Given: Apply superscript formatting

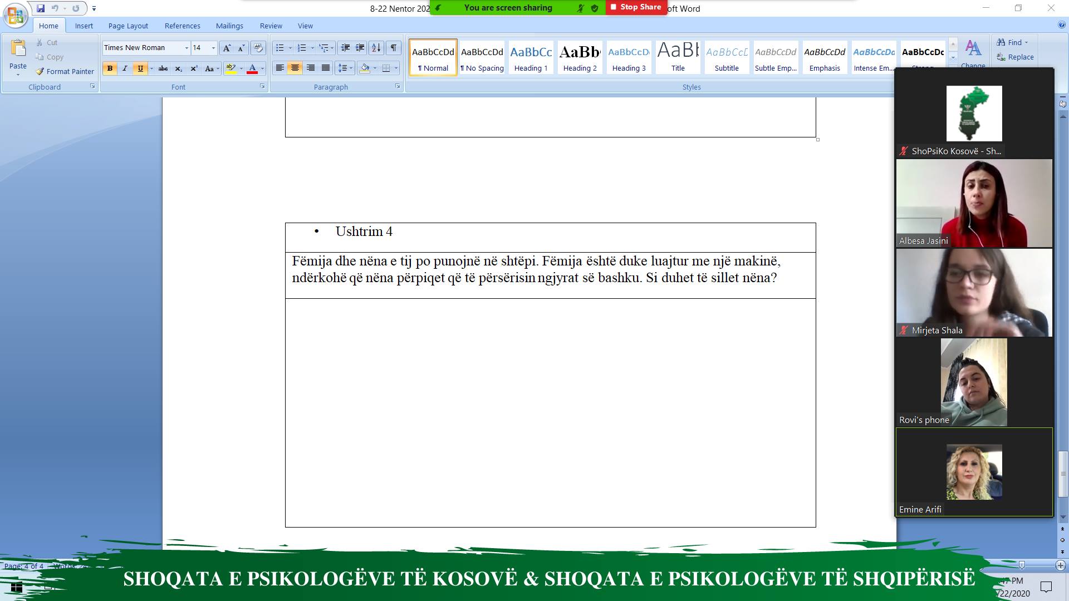Looking at the screenshot, I should click(x=194, y=68).
